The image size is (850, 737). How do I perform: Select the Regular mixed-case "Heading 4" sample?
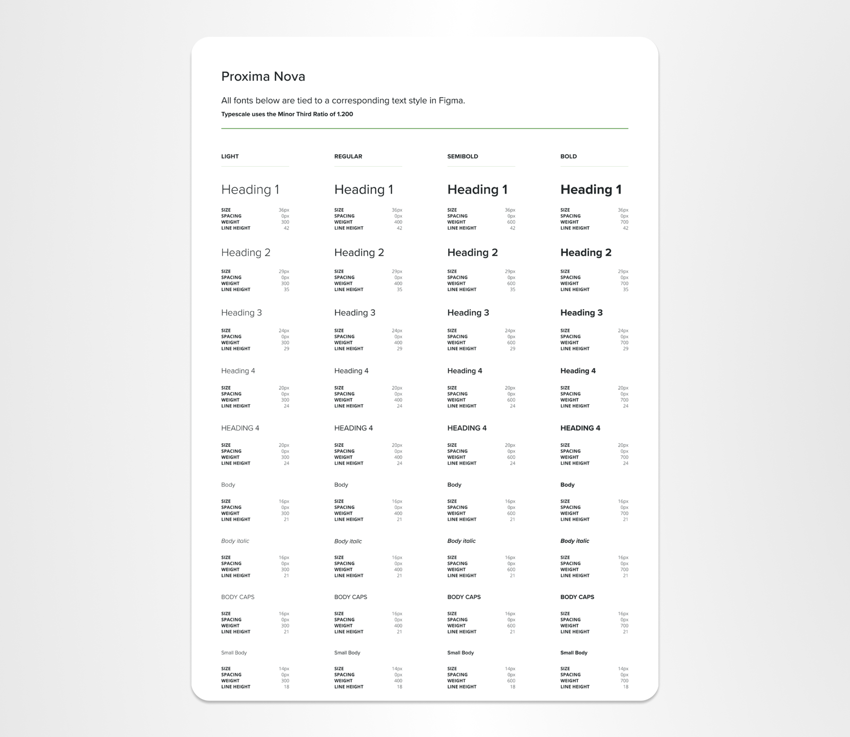tap(351, 371)
